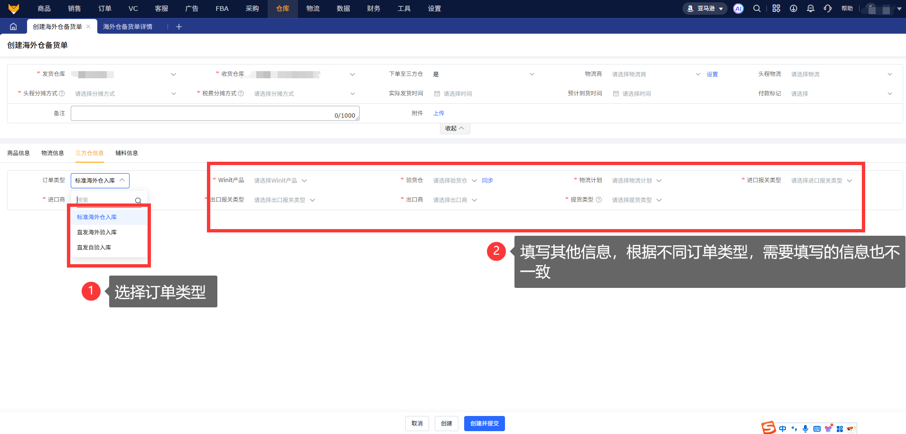Screen dimensions: 906x434
Task: Open the 财务 top menu
Action: coord(374,9)
